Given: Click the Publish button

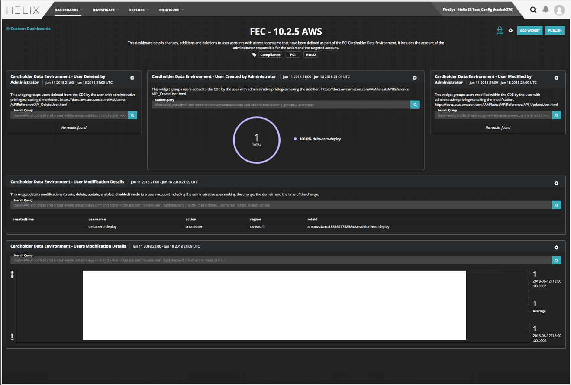Looking at the screenshot, I should pyautogui.click(x=555, y=31).
